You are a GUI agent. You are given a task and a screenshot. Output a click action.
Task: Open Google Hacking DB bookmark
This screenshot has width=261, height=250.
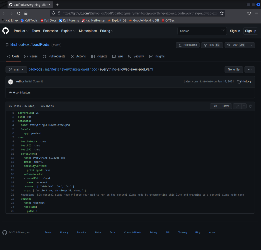144,20
